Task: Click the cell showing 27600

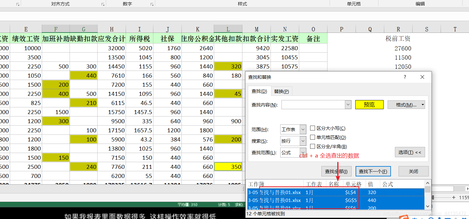Action: coord(398,48)
